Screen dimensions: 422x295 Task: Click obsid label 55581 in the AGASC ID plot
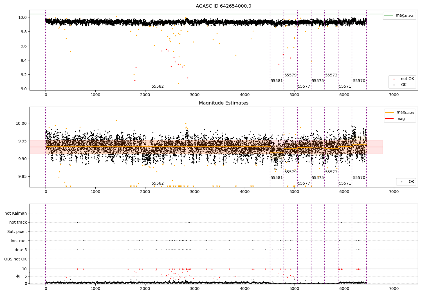tap(277, 81)
